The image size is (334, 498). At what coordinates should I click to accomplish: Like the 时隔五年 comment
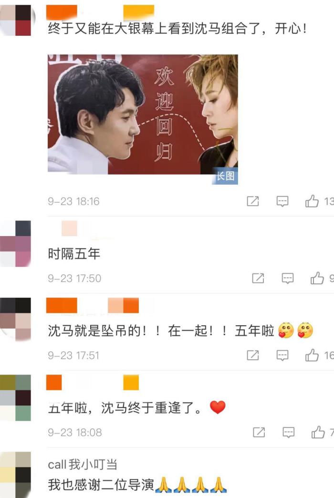[317, 278]
